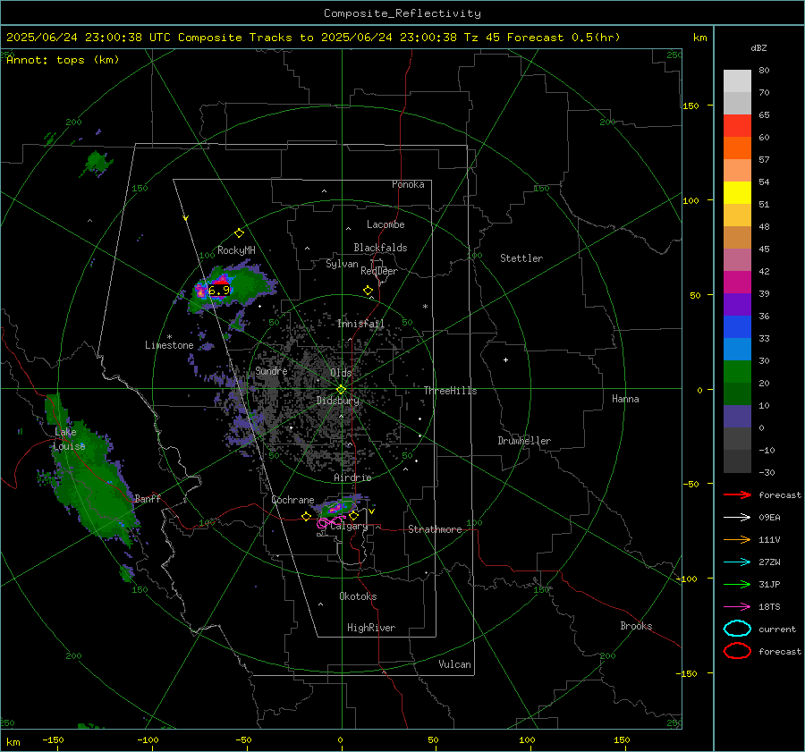The image size is (805, 752).
Task: Click the cyan current ellipse legend symbol
Action: click(x=737, y=629)
